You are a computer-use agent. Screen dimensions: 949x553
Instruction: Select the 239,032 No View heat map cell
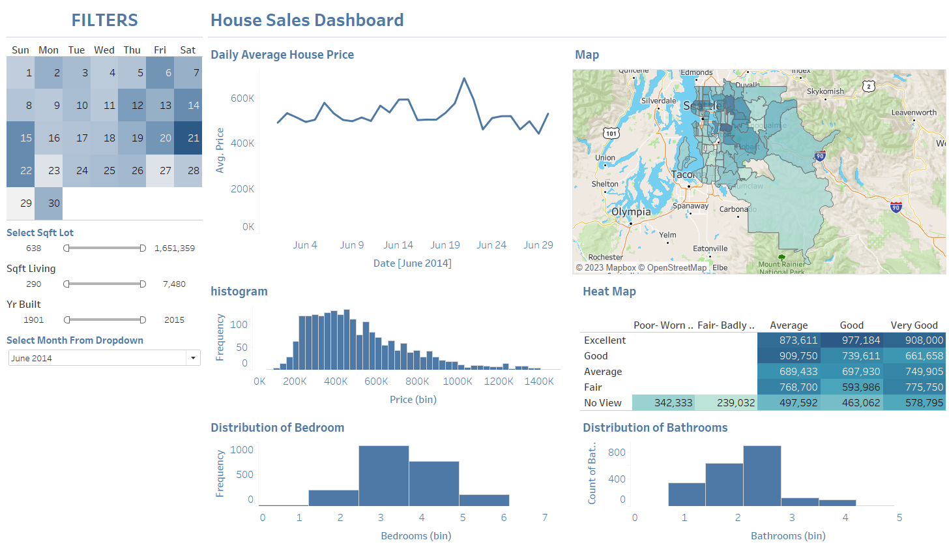pyautogui.click(x=725, y=402)
